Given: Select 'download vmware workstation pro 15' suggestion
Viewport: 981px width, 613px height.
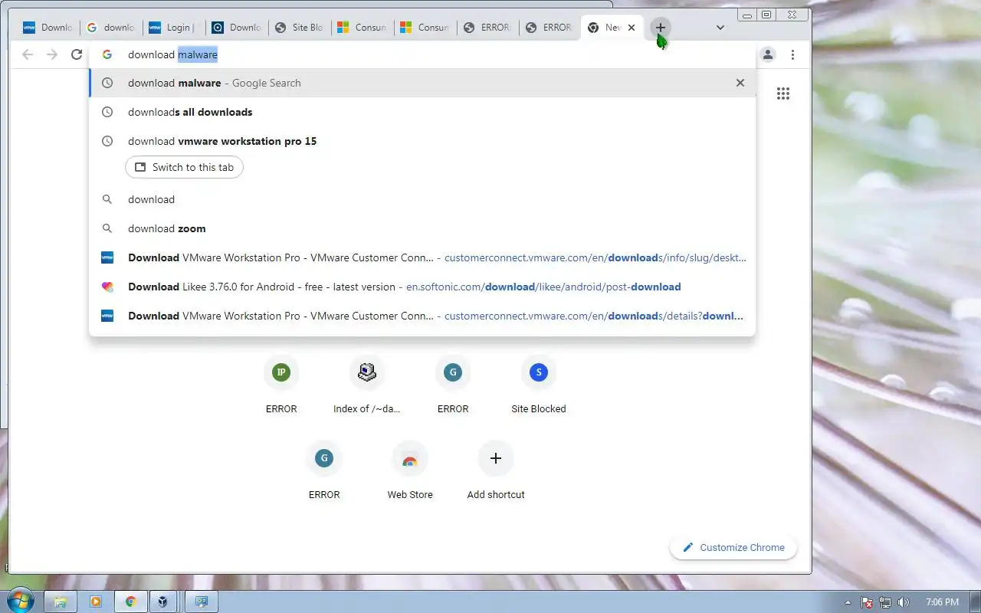Looking at the screenshot, I should tap(422, 141).
